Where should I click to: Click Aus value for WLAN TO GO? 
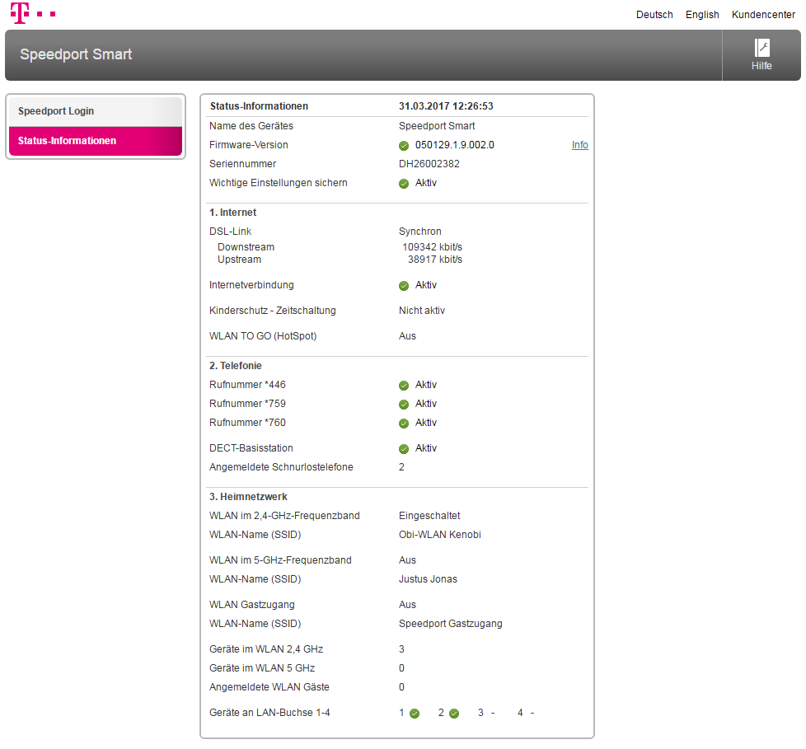pyautogui.click(x=407, y=336)
